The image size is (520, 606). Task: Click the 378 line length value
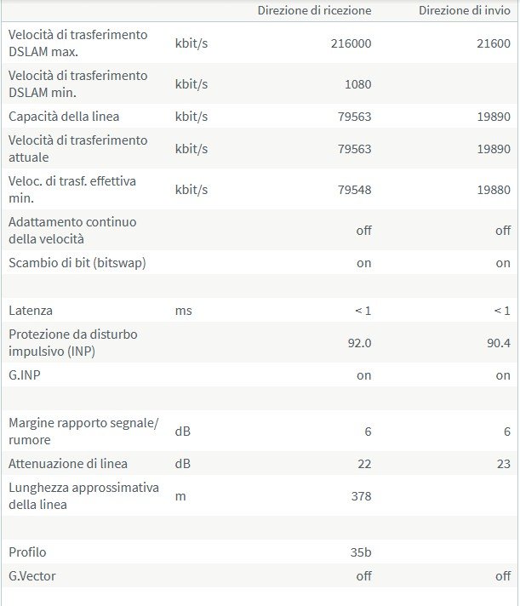[361, 496]
